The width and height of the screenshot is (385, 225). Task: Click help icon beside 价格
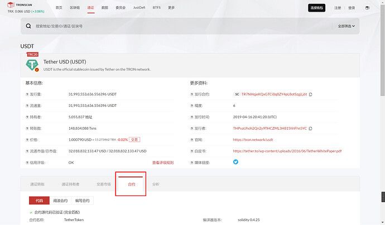27,140
